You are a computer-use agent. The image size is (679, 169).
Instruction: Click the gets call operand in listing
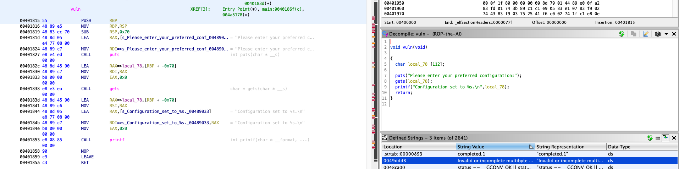[x=114, y=89]
